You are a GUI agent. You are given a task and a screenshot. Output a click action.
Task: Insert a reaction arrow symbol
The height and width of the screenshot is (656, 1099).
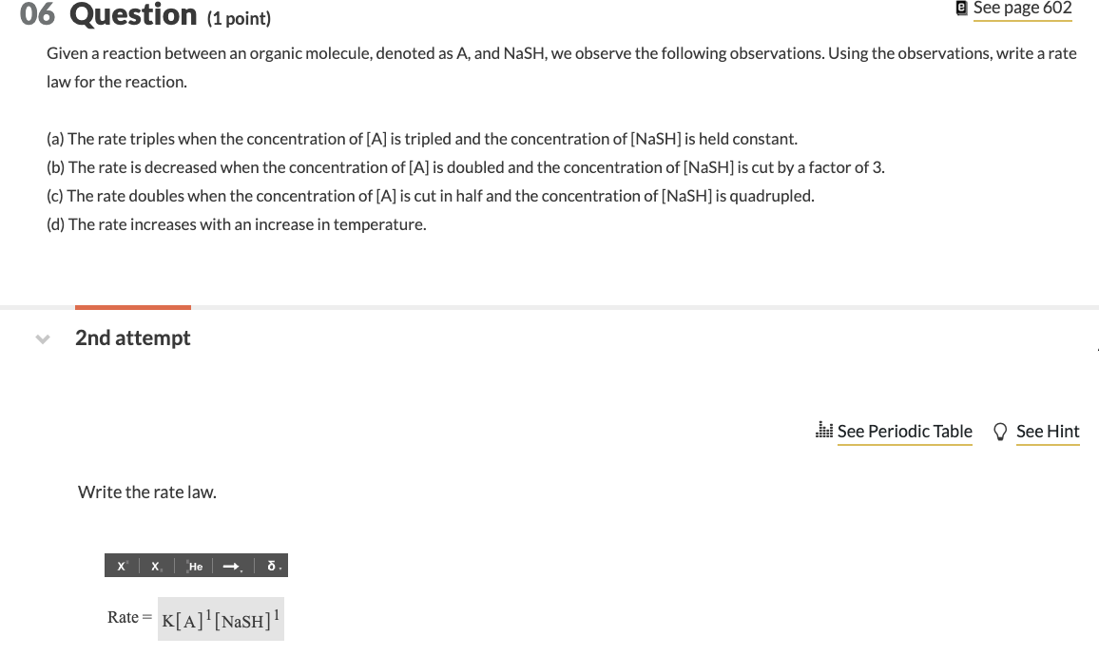click(229, 565)
